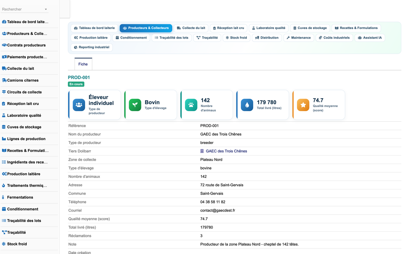Open the Maintenance top navigation button

click(x=299, y=38)
